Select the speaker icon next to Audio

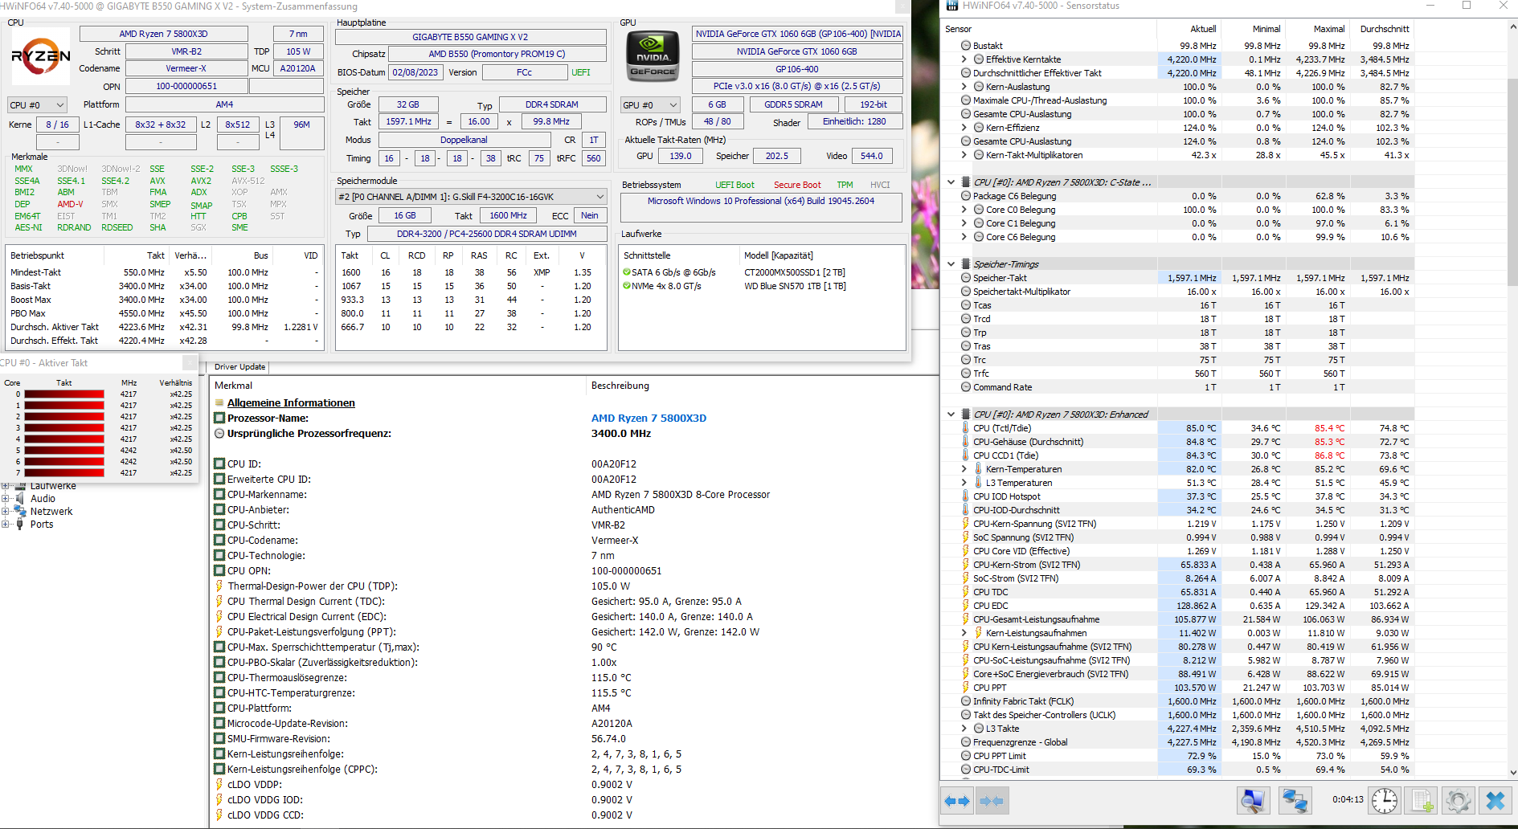coord(20,499)
